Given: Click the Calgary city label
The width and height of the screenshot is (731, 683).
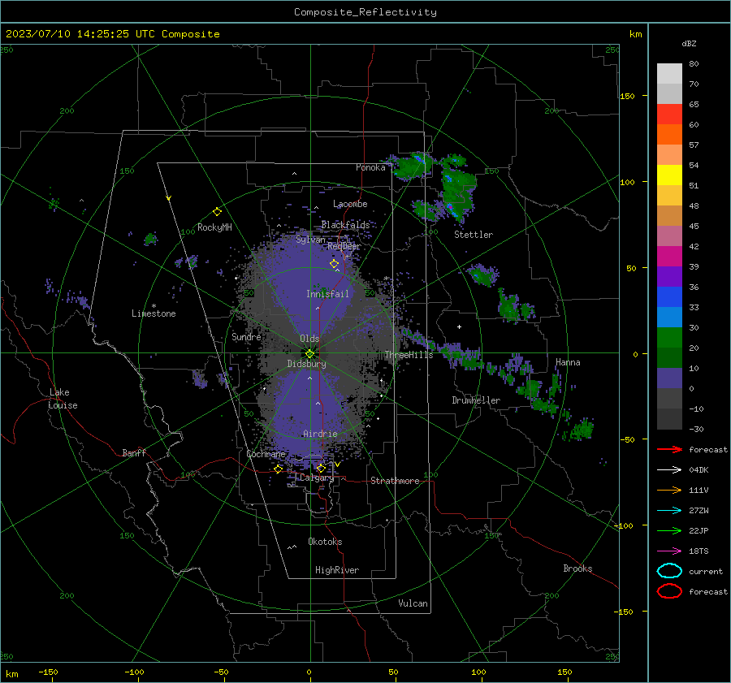Looking at the screenshot, I should pyautogui.click(x=317, y=478).
